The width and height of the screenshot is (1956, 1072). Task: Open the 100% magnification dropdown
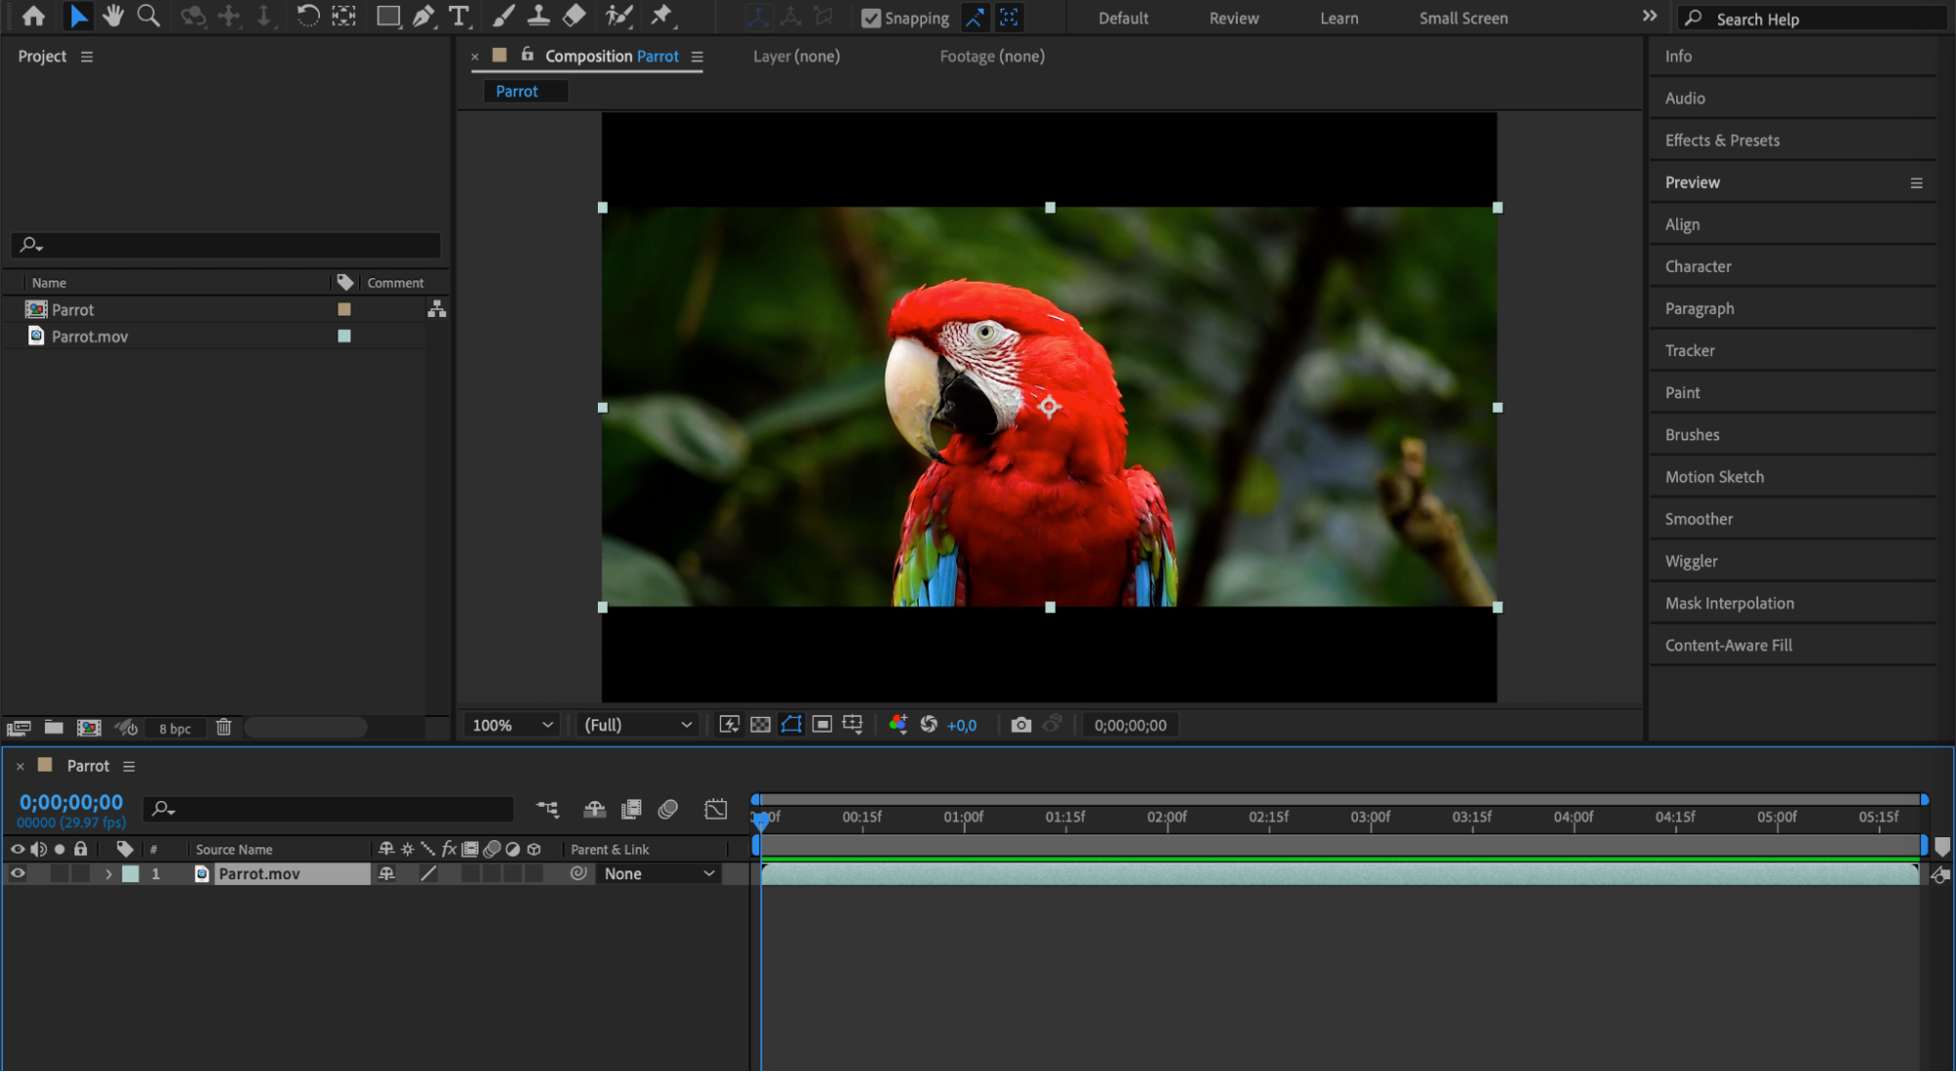(x=513, y=725)
